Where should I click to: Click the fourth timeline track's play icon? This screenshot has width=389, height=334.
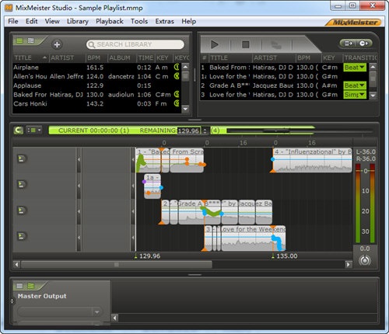coord(22,236)
